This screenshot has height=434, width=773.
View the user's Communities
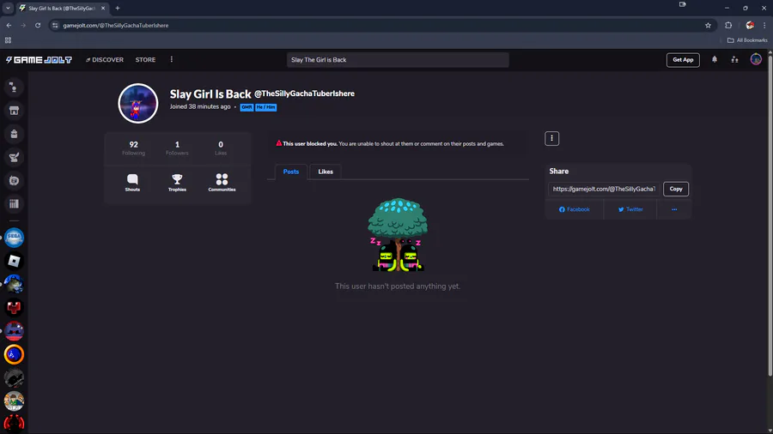(x=222, y=183)
